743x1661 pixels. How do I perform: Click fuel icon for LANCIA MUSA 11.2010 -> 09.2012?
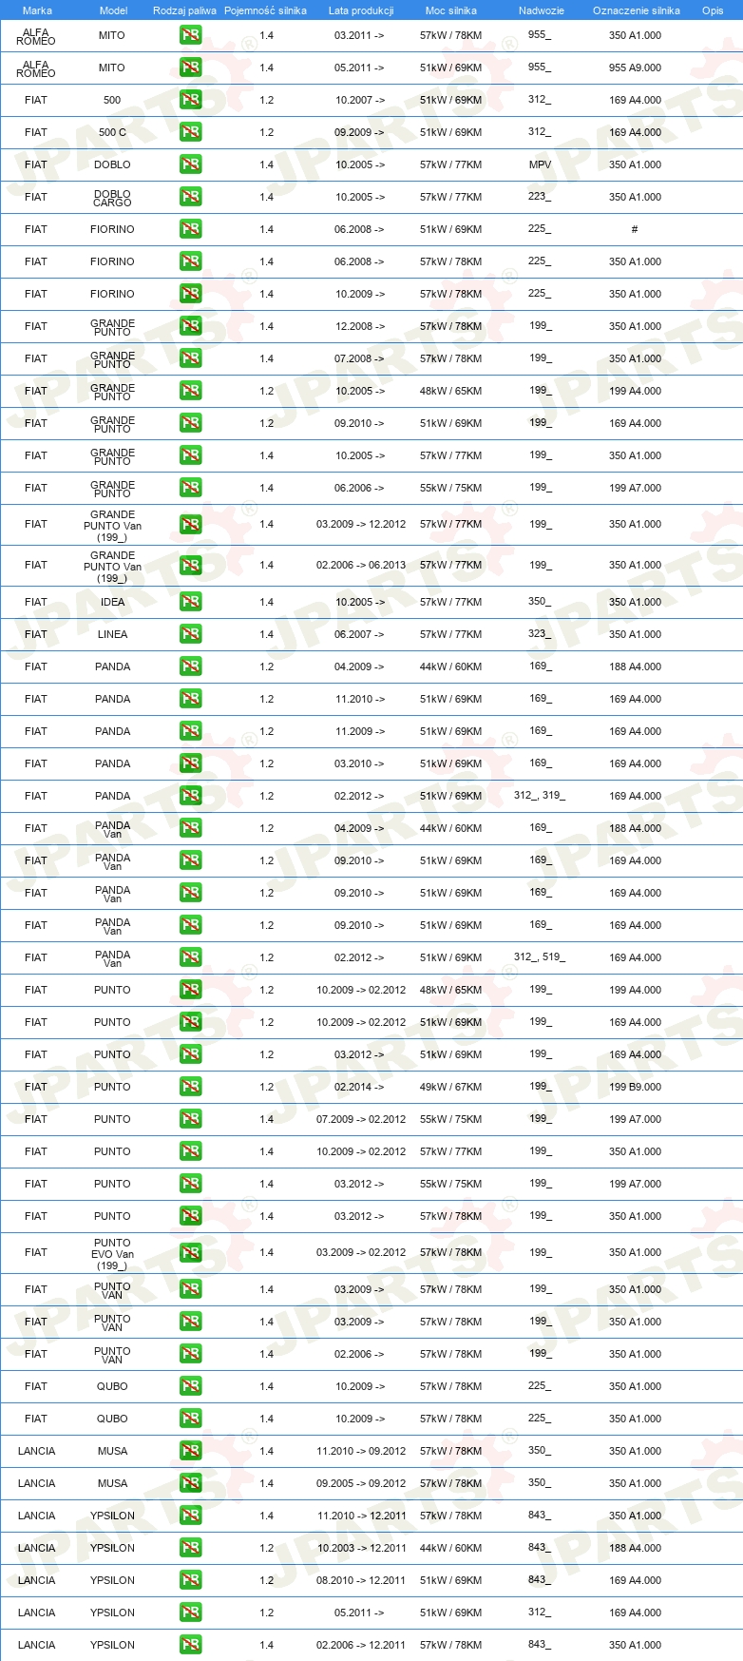pyautogui.click(x=190, y=1451)
